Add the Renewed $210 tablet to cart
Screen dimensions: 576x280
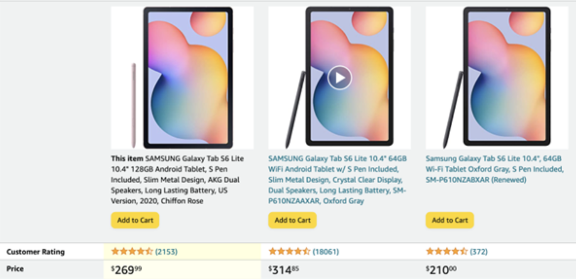click(450, 220)
